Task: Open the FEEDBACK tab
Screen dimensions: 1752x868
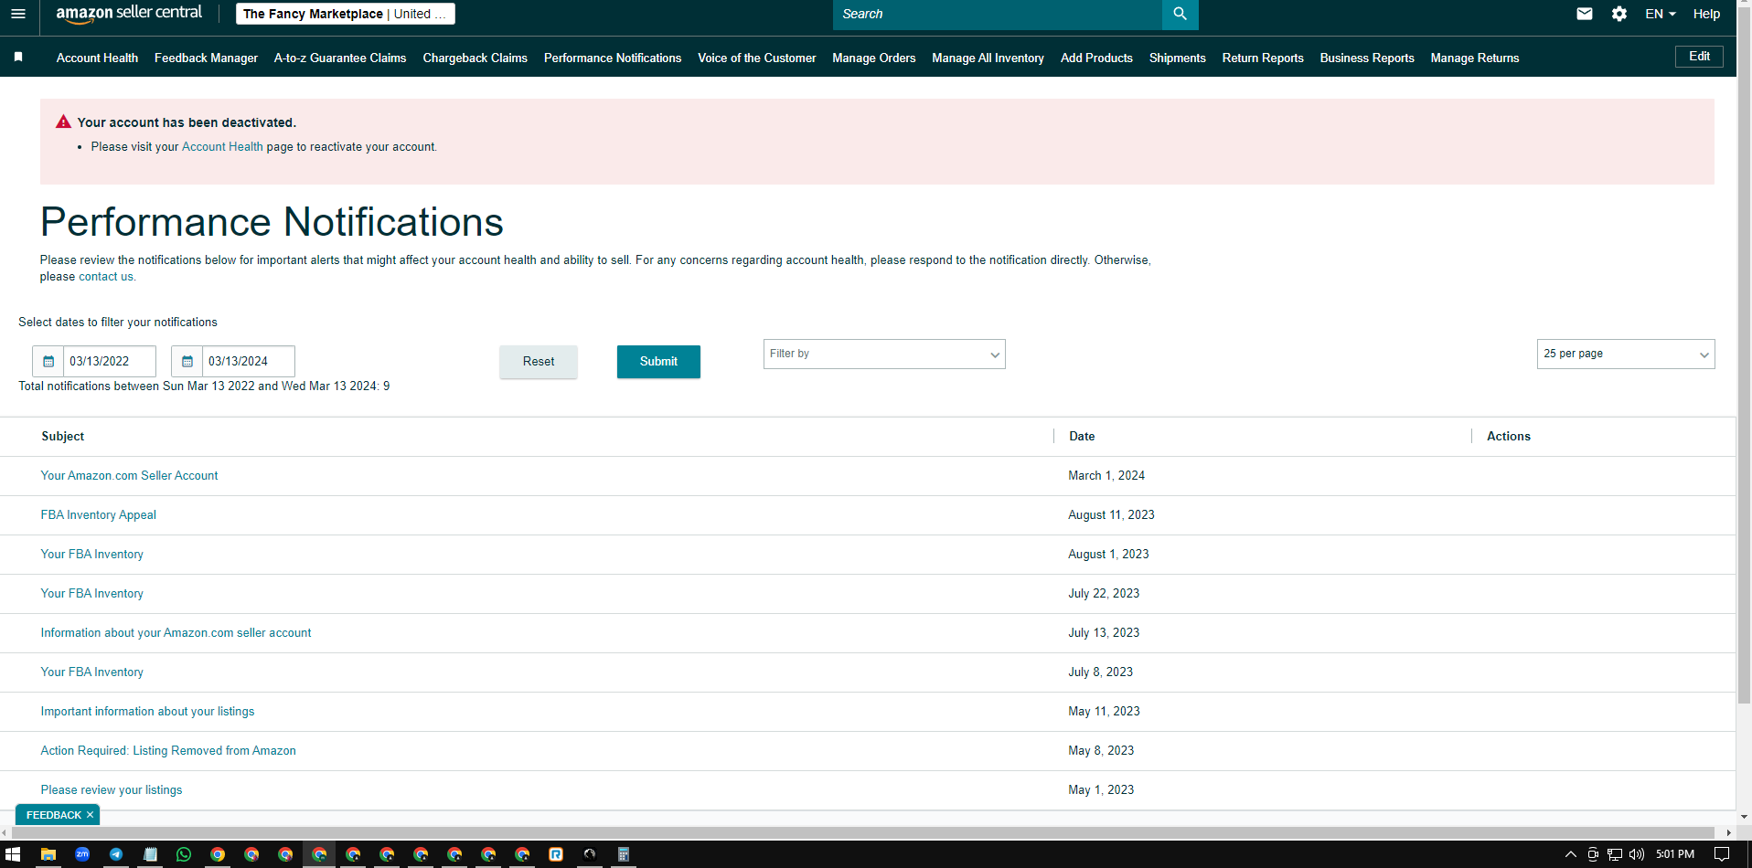Action: coord(53,815)
